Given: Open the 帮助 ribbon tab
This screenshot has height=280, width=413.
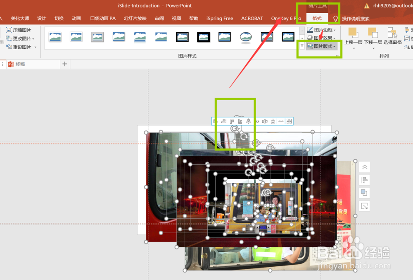Looking at the screenshot, I should pyautogui.click(x=194, y=19).
